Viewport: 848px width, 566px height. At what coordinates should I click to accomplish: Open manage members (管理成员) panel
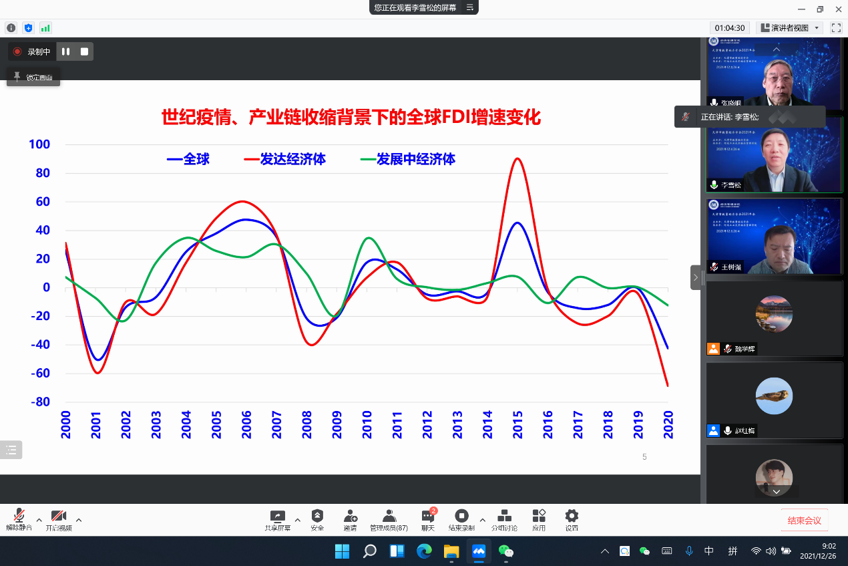click(x=389, y=519)
